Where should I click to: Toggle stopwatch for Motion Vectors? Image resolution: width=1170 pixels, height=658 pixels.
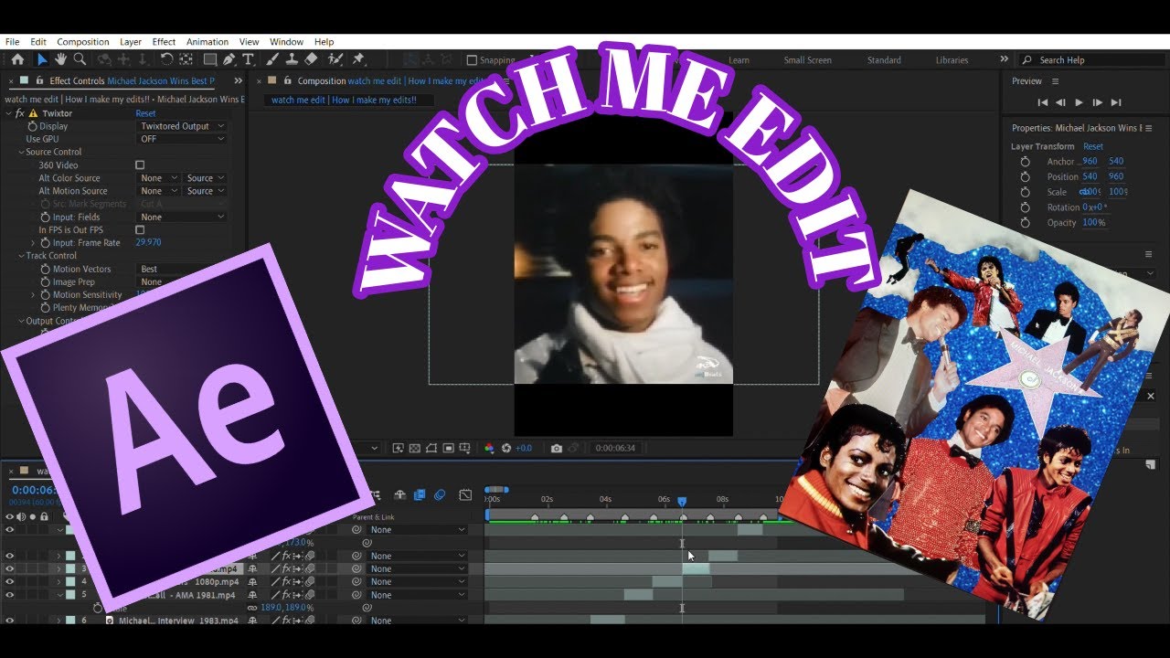click(46, 270)
